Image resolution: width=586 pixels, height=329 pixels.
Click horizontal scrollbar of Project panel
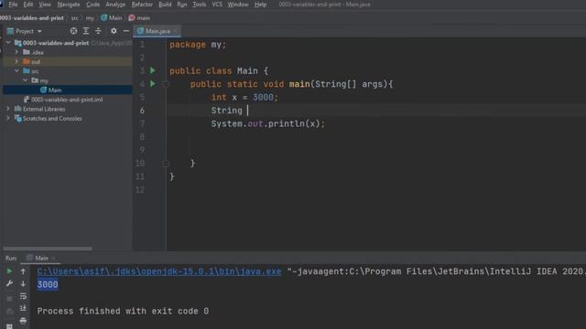coord(48,249)
